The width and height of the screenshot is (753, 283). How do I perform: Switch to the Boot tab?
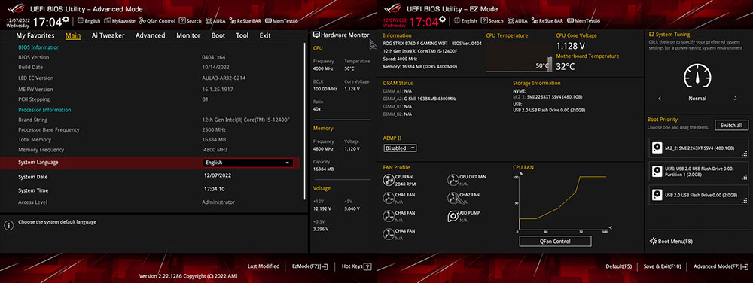tap(218, 35)
